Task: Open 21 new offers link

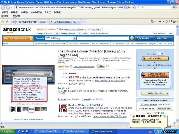Action: pos(62,99)
